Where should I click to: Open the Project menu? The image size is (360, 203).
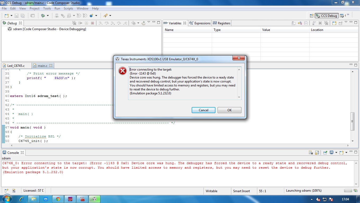34,8
